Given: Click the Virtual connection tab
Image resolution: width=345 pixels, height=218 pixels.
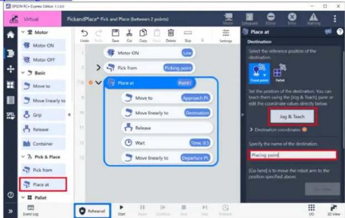Looking at the screenshot, I should click(x=33, y=19).
